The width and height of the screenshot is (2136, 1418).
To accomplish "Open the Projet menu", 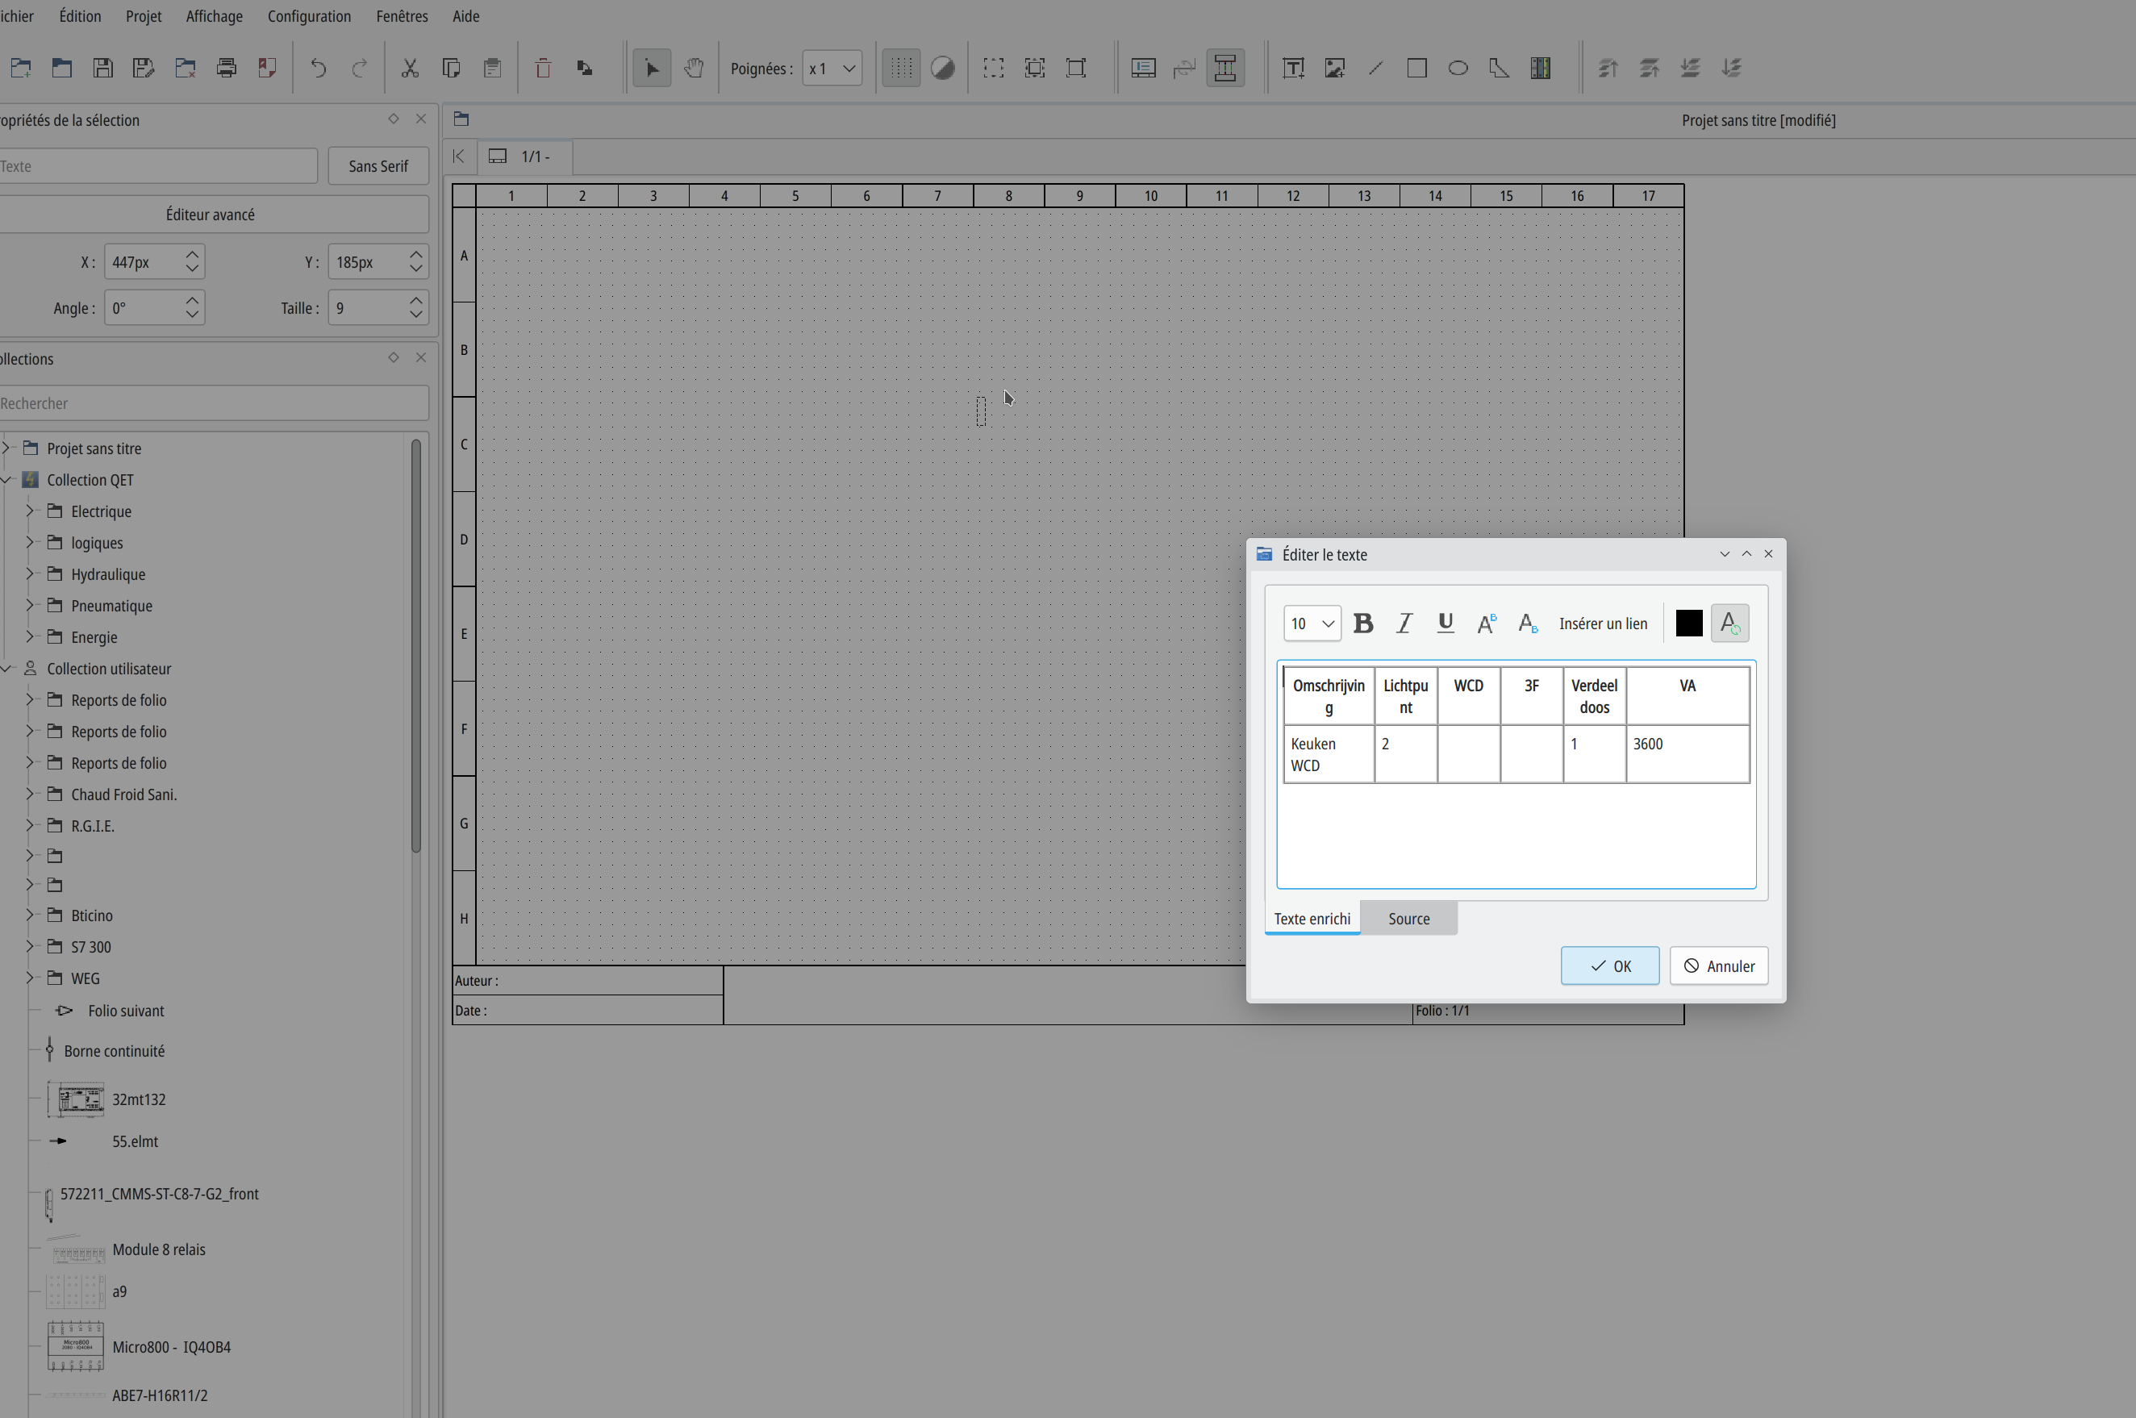I will 144,16.
